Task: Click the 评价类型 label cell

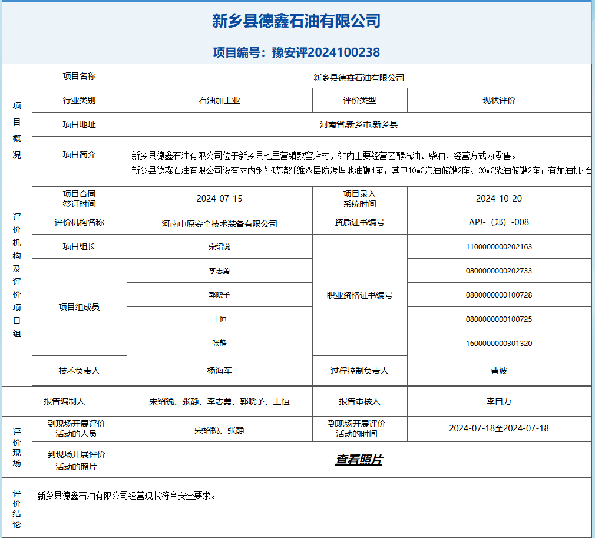Action: pyautogui.click(x=360, y=100)
